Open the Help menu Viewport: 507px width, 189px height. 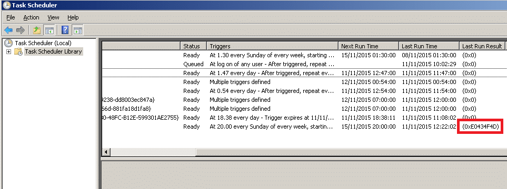coord(73,17)
